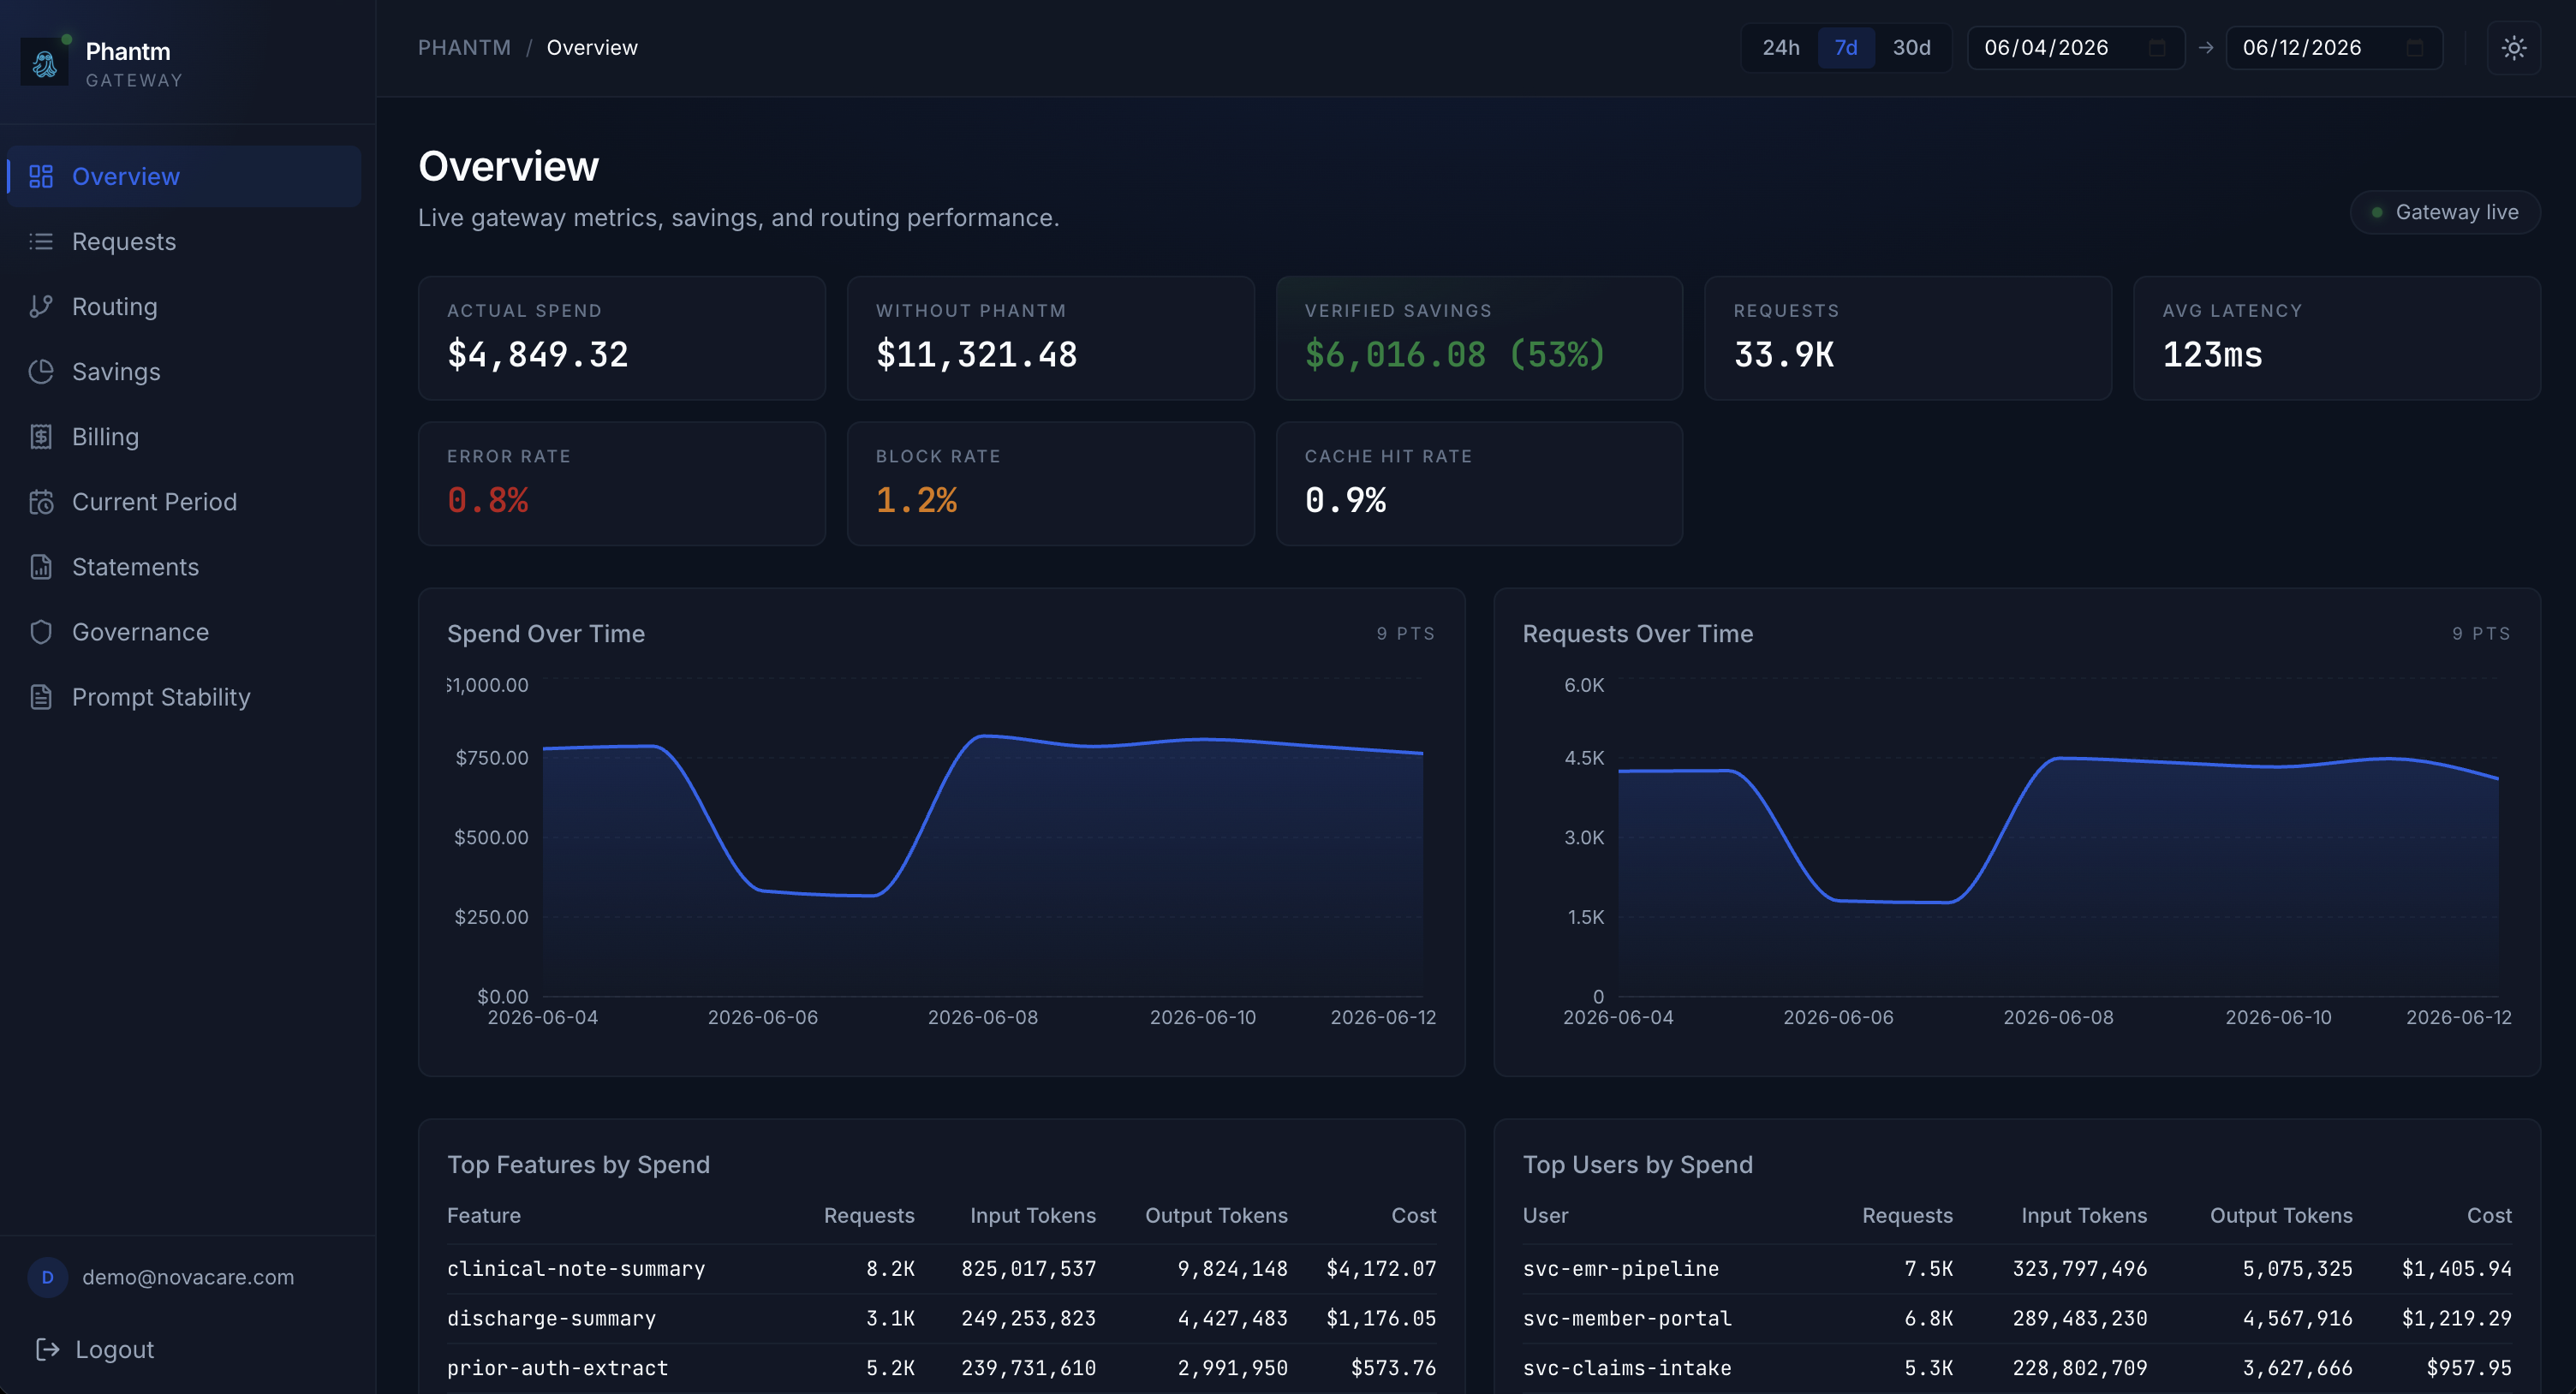Click demo@novacare.com account email
The width and height of the screenshot is (2576, 1394).
pos(188,1277)
